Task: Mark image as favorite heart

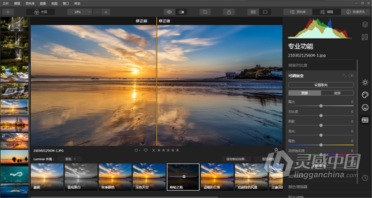Action: (x=146, y=150)
